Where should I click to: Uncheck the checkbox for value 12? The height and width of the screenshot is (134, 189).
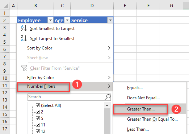(38, 131)
